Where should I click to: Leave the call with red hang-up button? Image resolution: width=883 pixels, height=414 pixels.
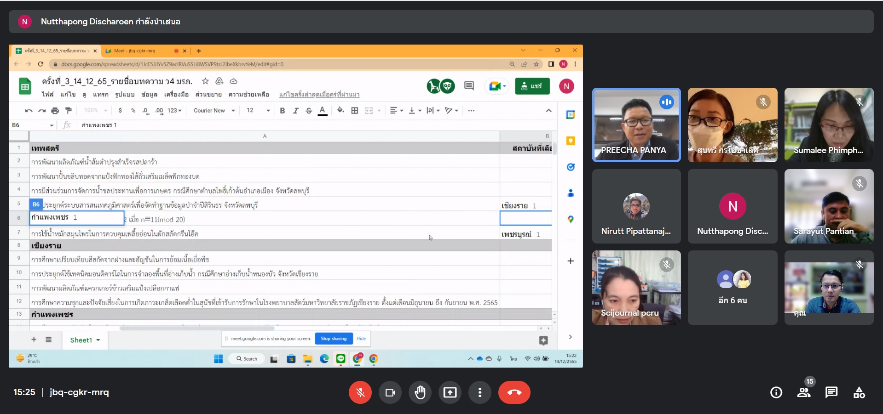(x=514, y=392)
